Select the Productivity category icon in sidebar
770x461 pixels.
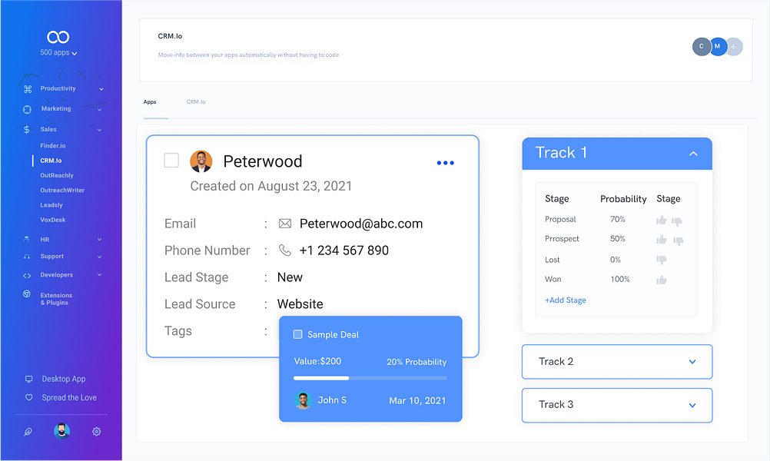click(28, 88)
